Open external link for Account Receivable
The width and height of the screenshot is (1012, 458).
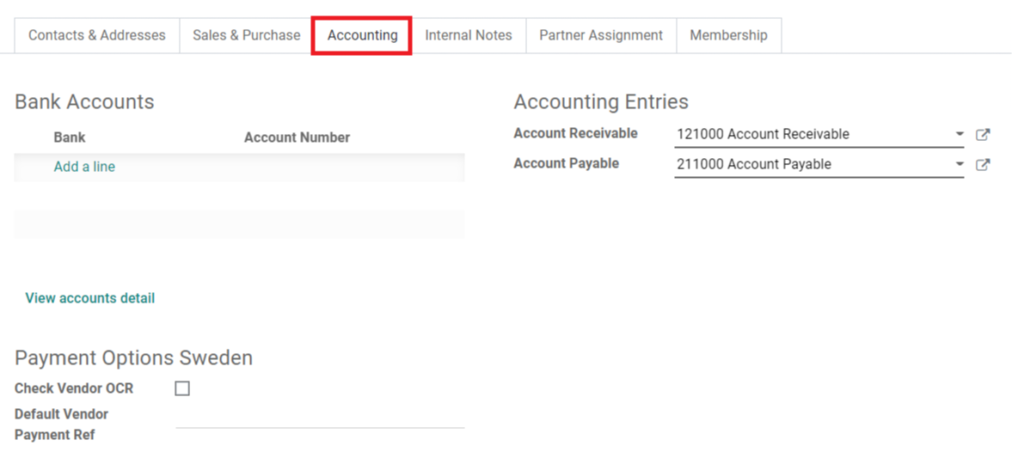pos(983,135)
